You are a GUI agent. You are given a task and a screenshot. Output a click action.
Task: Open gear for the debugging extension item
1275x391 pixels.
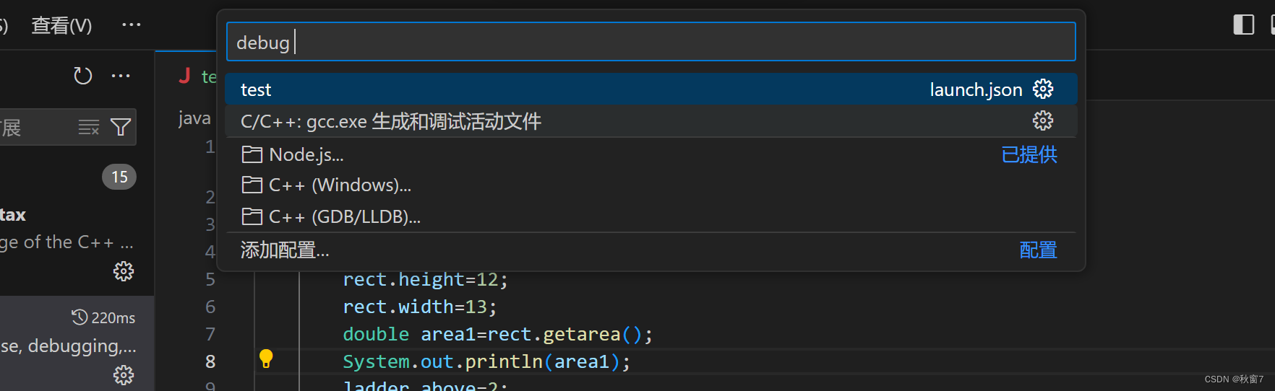[124, 375]
